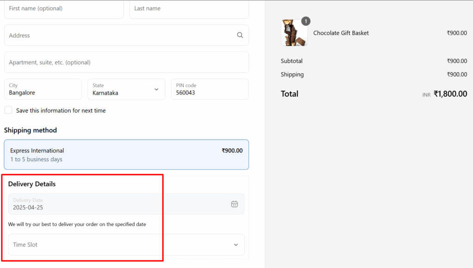Click the search magnifier icon in Address field
This screenshot has width=473, height=268.
coord(239,35)
